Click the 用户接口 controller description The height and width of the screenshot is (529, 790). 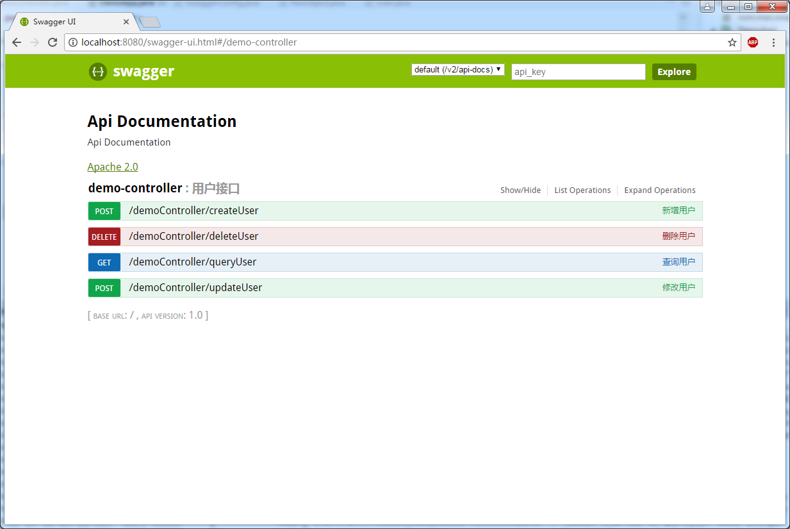(216, 189)
